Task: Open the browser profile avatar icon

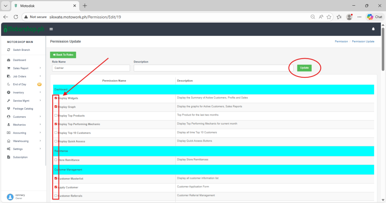Action: [x=349, y=17]
